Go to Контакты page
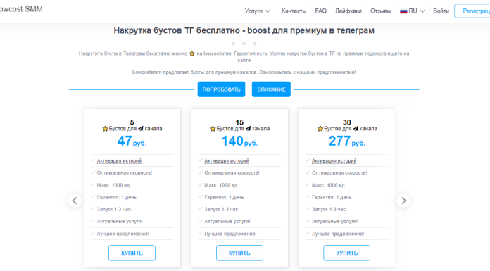The height and width of the screenshot is (271, 490). tap(294, 11)
